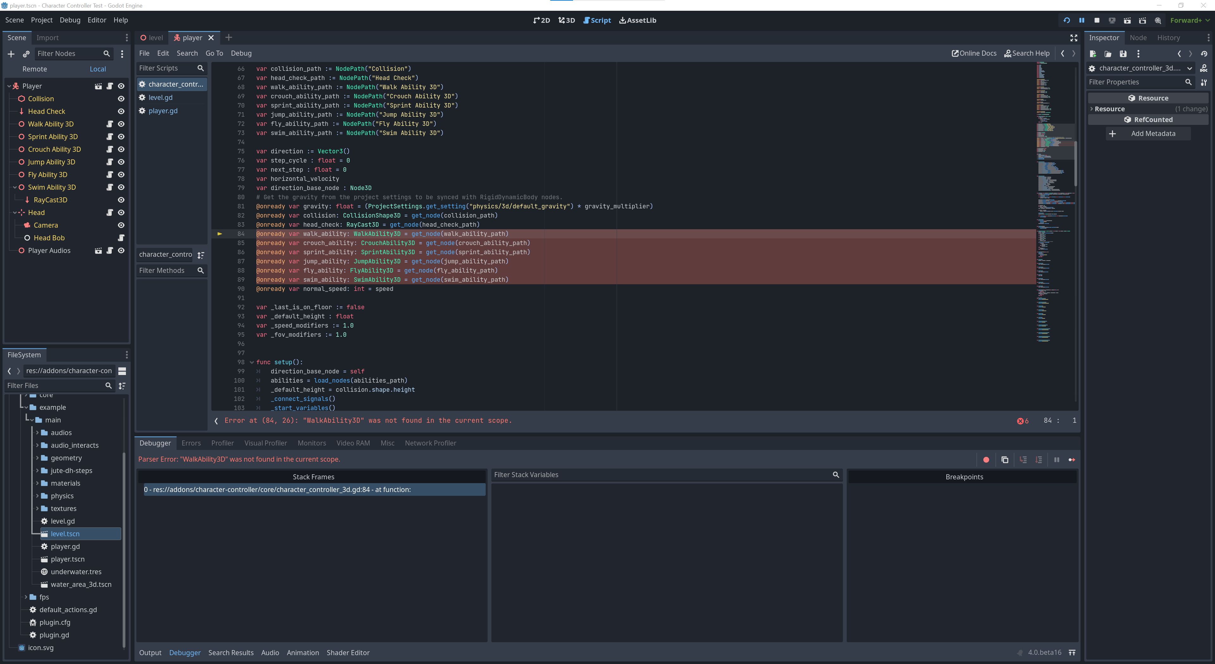The height and width of the screenshot is (664, 1215).
Task: Open the Debug menu in the script editor
Action: point(241,53)
